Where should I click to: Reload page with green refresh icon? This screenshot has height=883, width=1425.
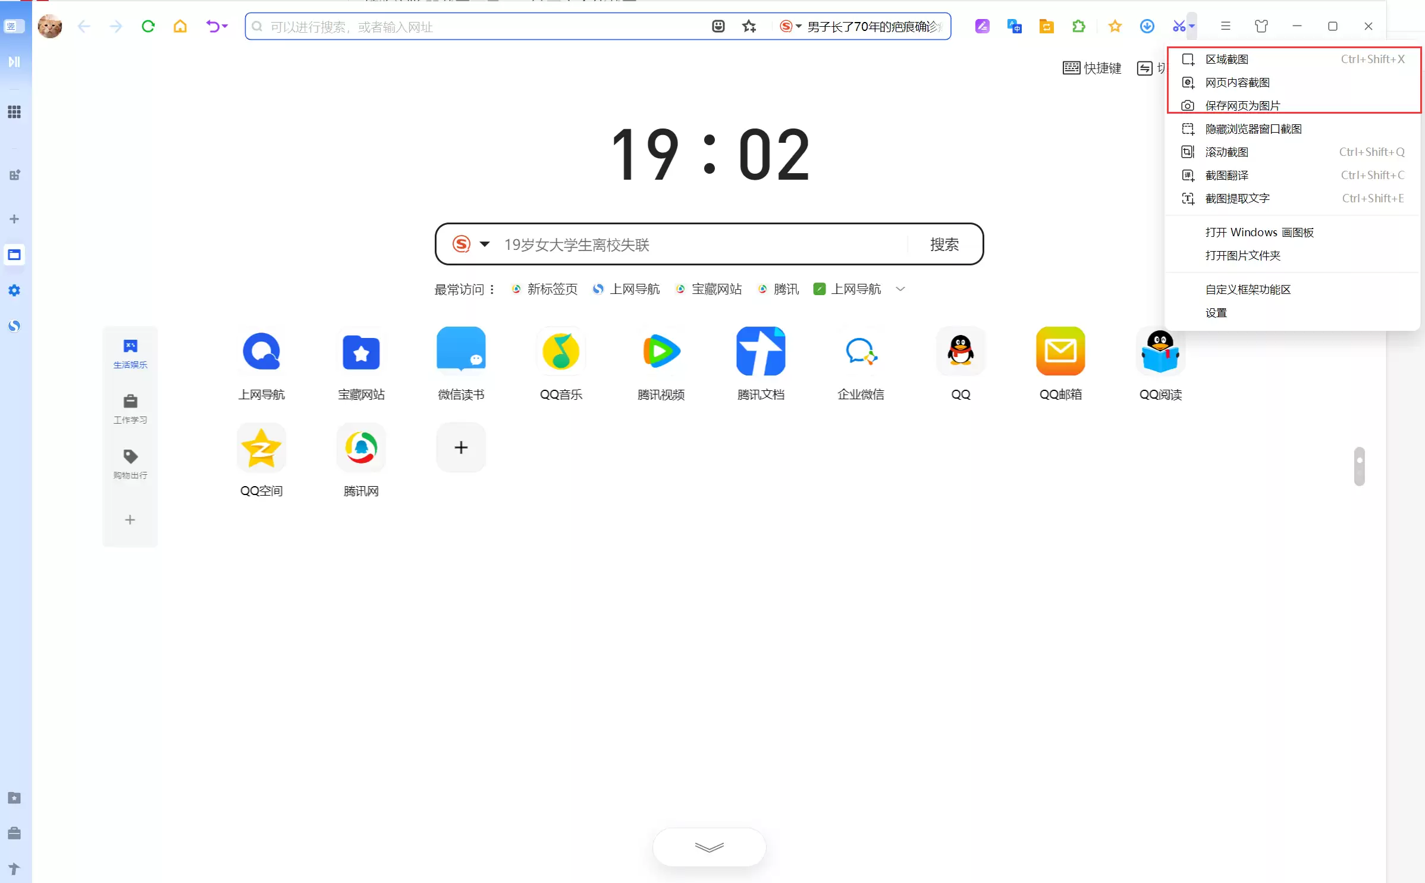point(148,26)
